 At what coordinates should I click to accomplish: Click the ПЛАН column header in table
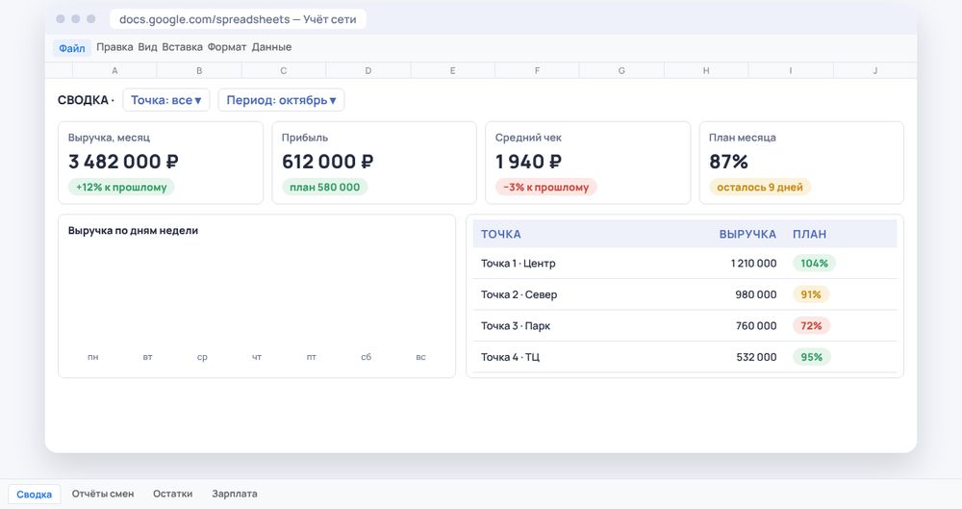[809, 234]
